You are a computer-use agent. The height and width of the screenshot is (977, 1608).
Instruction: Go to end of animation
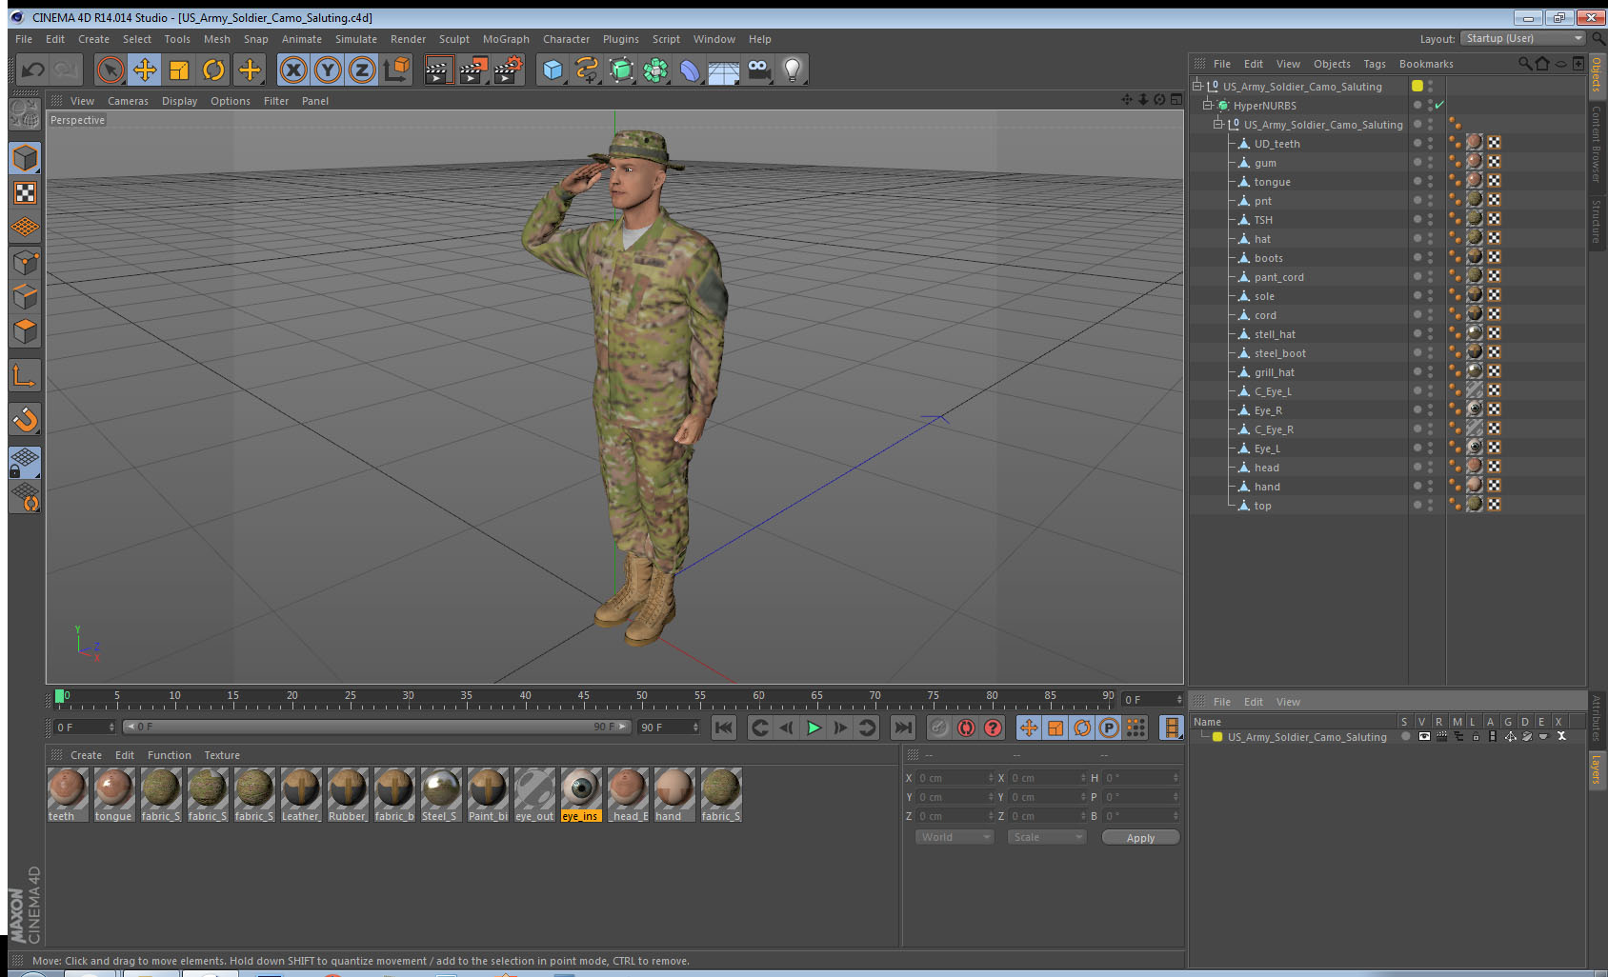point(902,728)
